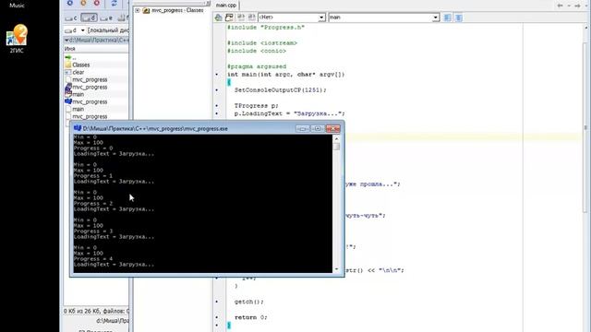
Task: Click the window-shaped second icon in editor toolbar
Action: click(x=229, y=18)
